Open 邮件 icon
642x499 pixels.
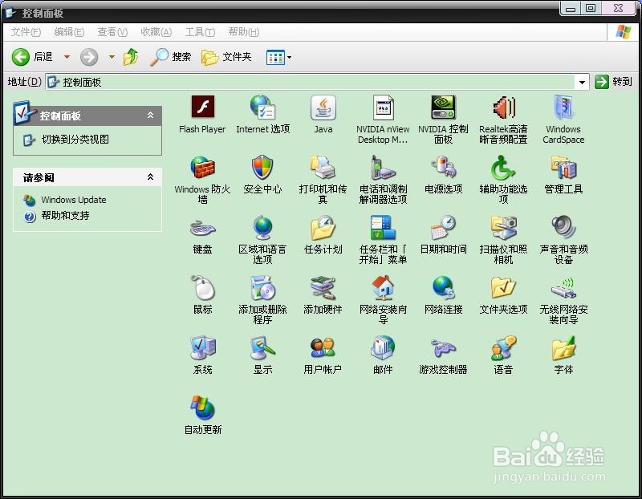(x=384, y=348)
